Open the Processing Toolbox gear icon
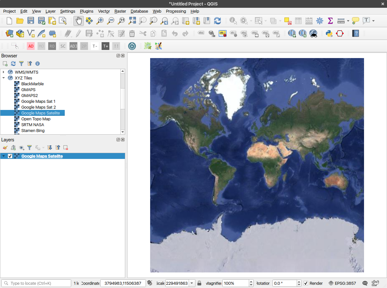387x288 pixels. (x=320, y=21)
